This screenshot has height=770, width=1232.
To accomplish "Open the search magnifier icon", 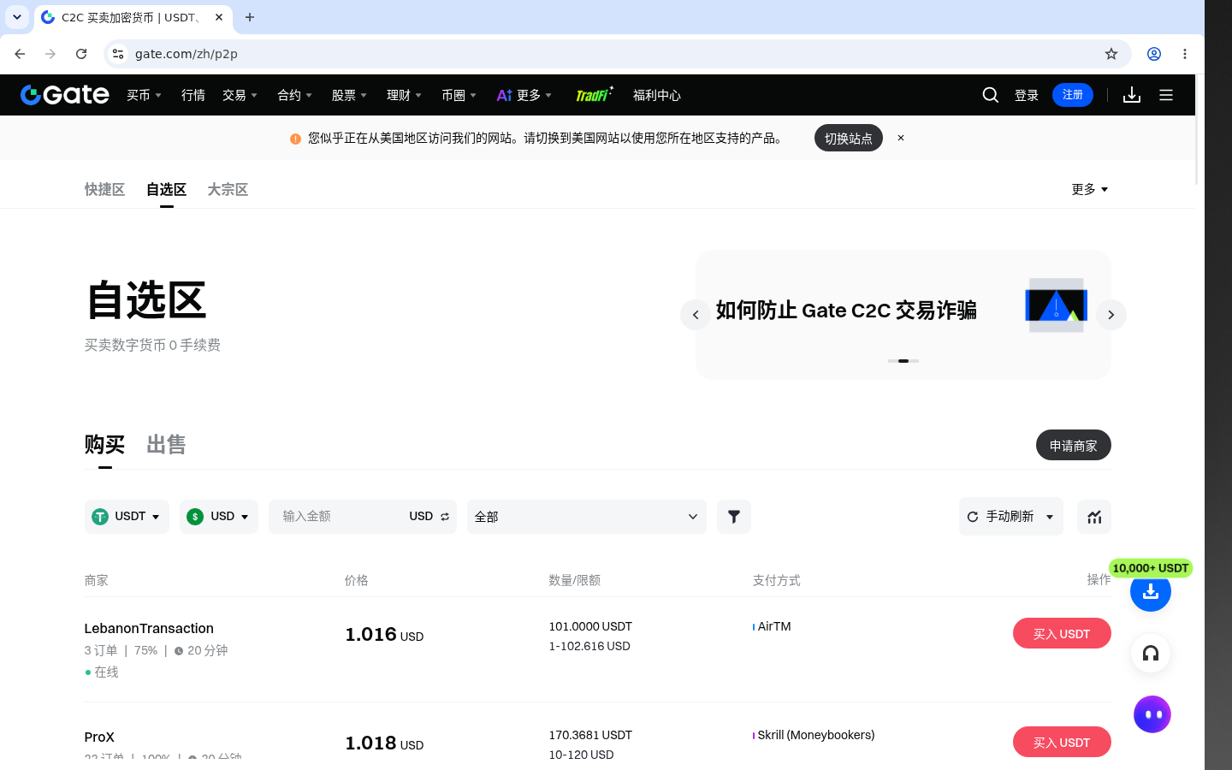I will click(990, 95).
